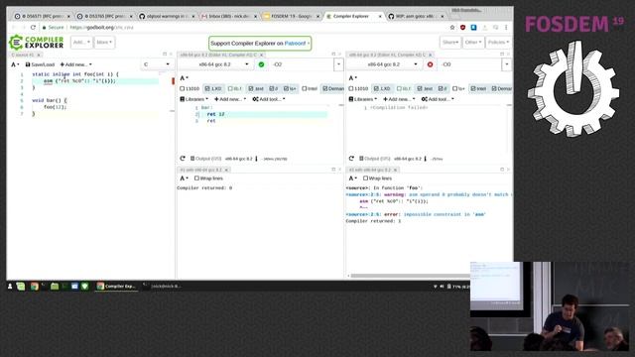The image size is (635, 357).
Task: Toggle .LX0 labels filter in left compiler
Action: pyautogui.click(x=213, y=88)
